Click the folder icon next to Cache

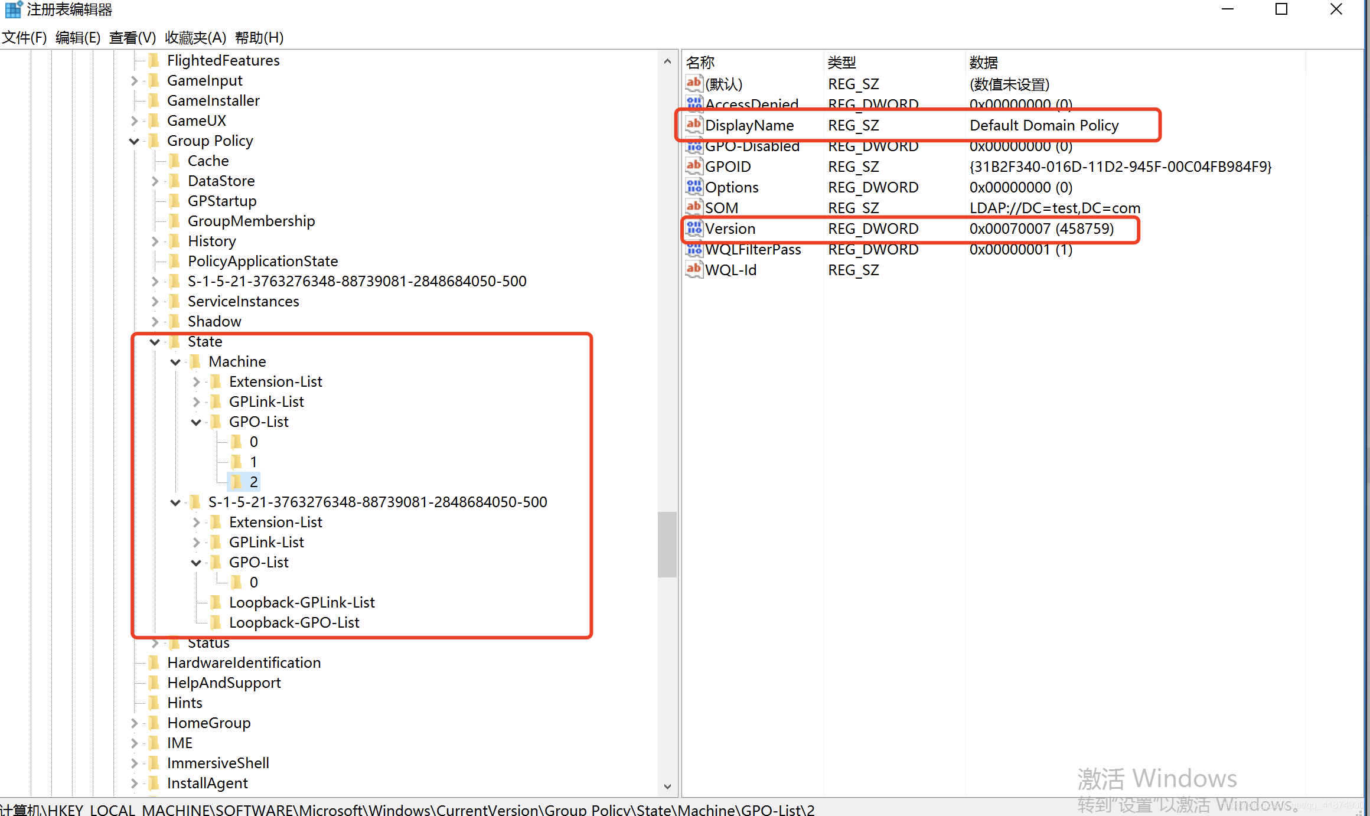tap(175, 161)
